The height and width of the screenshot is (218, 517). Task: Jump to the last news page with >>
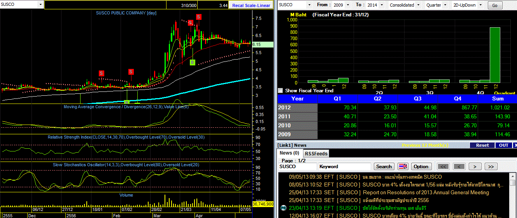491,167
